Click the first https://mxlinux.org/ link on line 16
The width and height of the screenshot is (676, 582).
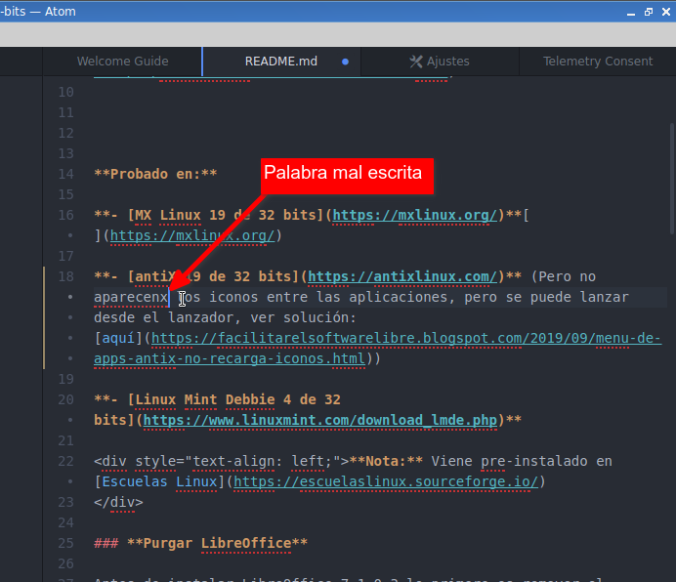click(415, 215)
